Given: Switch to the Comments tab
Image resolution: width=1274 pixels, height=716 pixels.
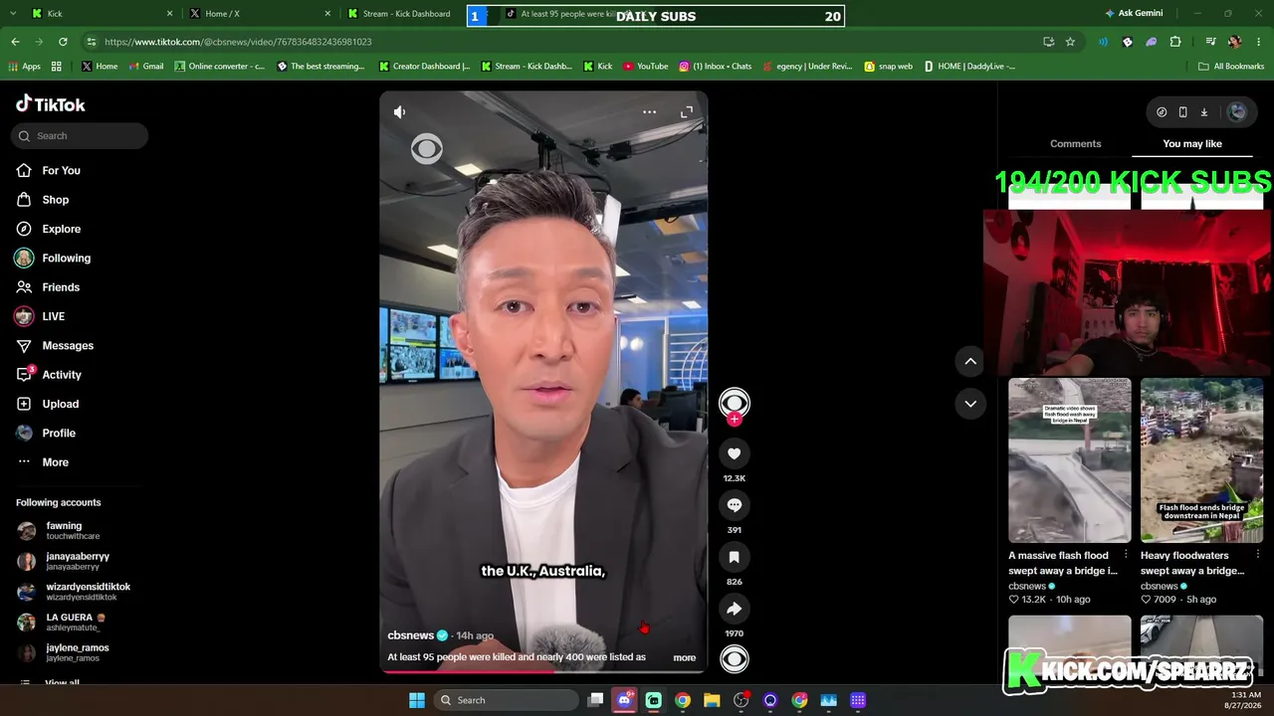Looking at the screenshot, I should (1076, 144).
